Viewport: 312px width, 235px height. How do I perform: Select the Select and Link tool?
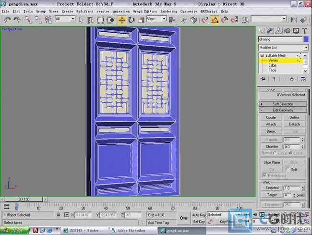28,20
